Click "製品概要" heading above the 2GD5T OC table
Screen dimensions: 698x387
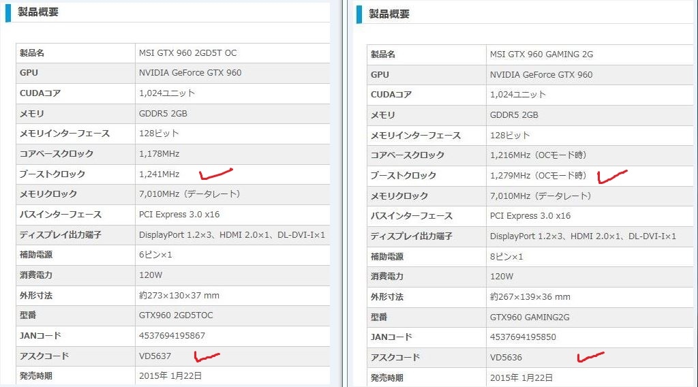pos(38,12)
